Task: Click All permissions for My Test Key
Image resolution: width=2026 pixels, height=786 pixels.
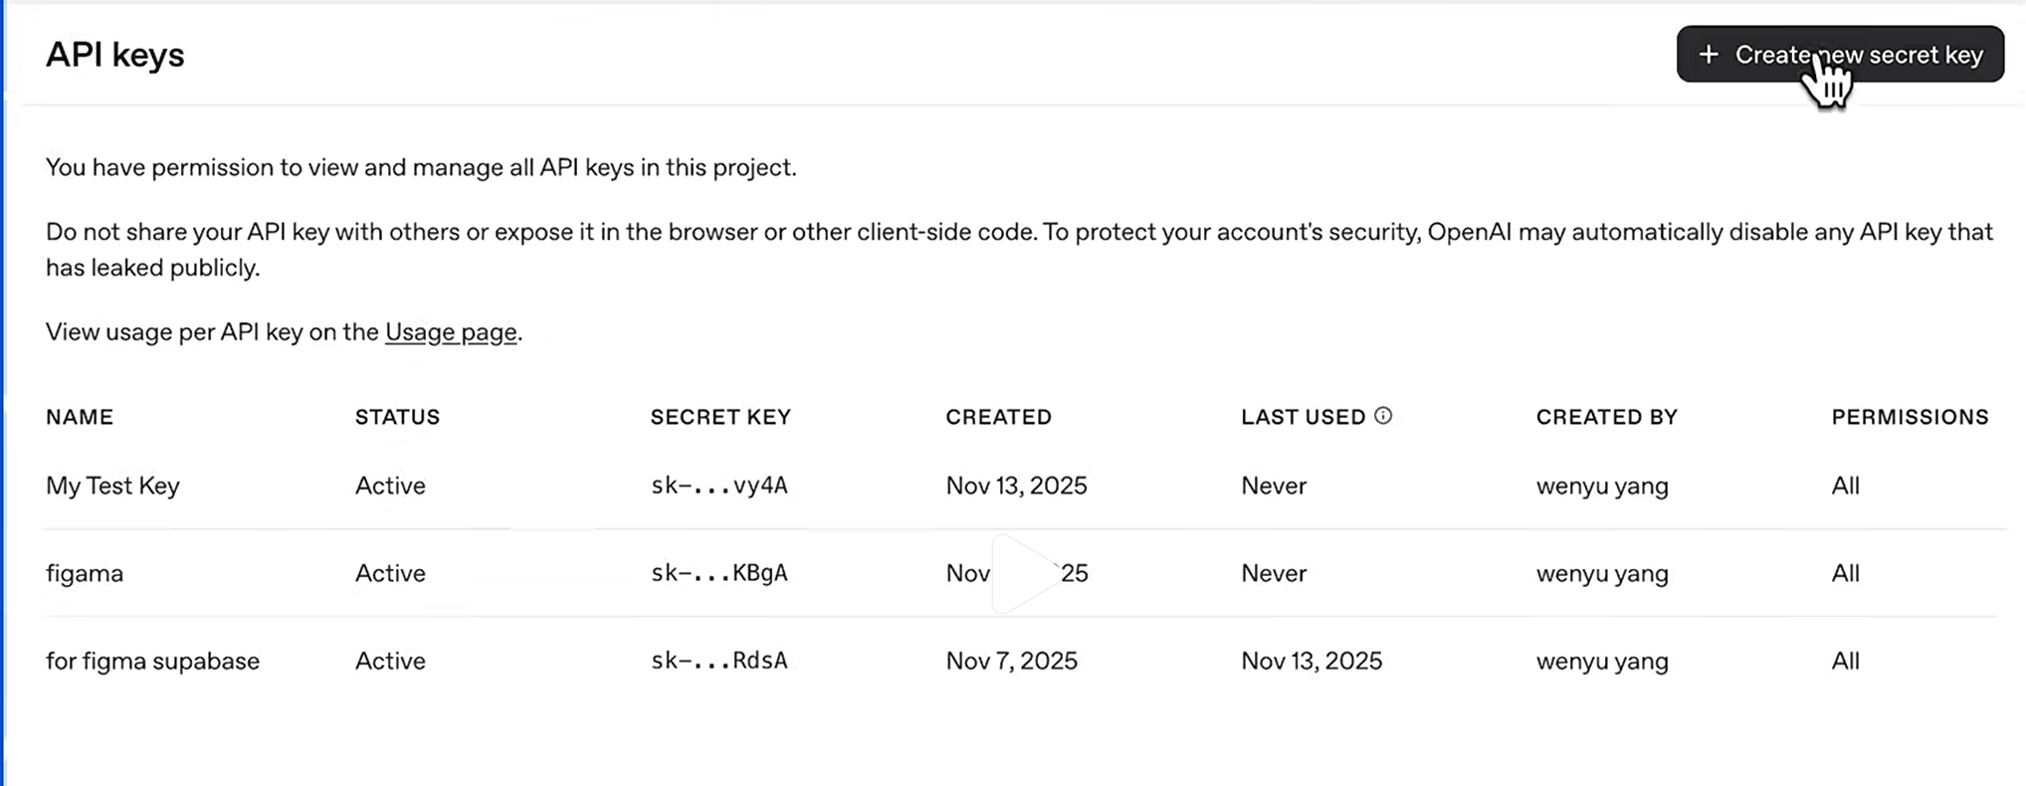Action: 1845,486
